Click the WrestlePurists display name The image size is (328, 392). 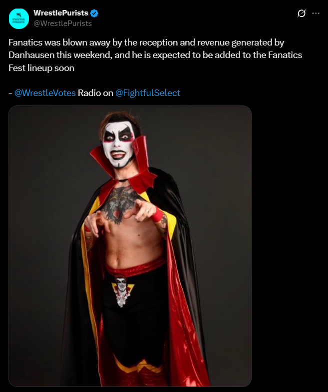click(x=61, y=13)
